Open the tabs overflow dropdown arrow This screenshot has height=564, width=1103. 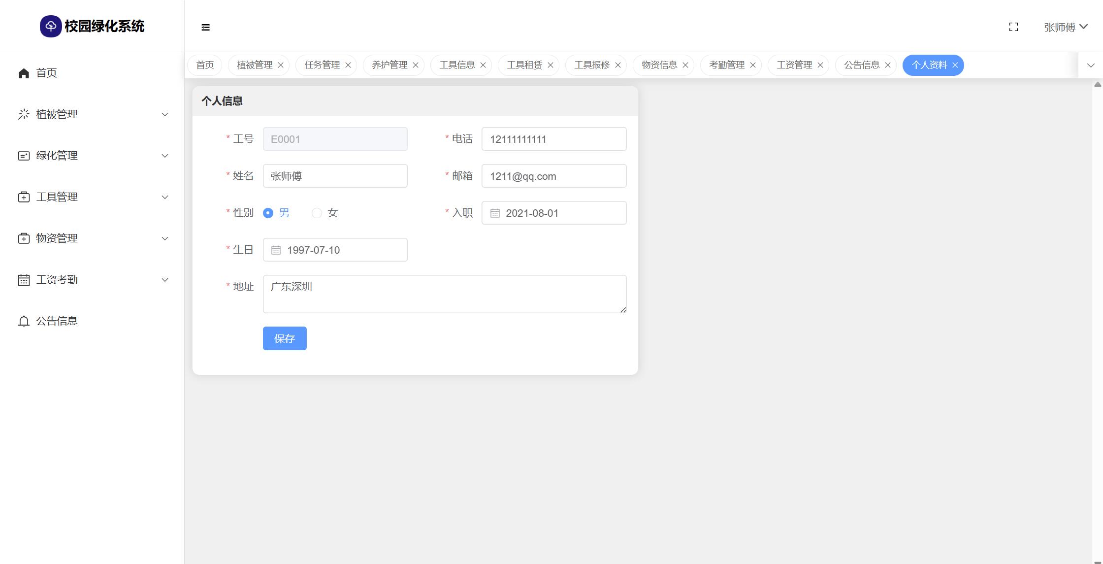(x=1091, y=66)
